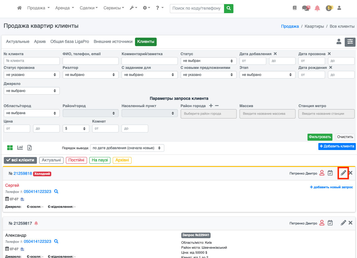Open the notifications bell icon
Screen dimensions: 357x258
coord(317,8)
